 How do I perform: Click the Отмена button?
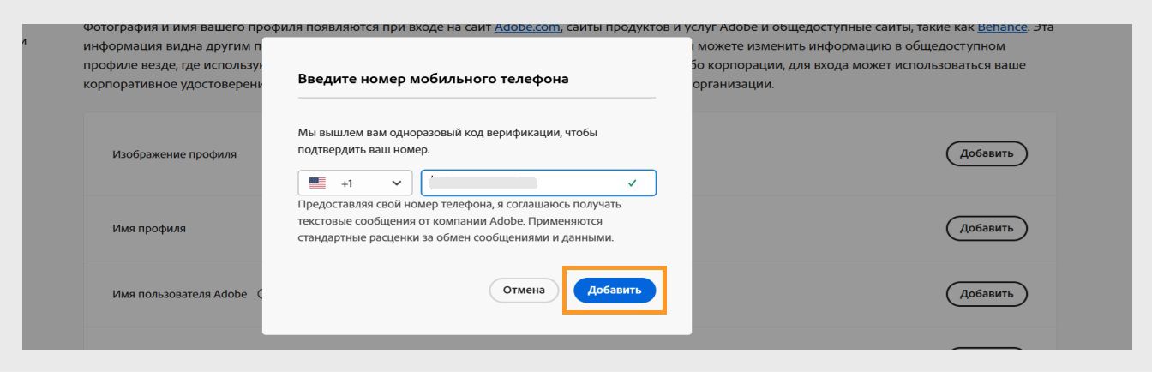[524, 290]
